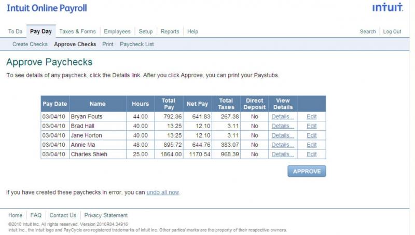
Task: Go to the Employees tab
Action: tap(117, 32)
